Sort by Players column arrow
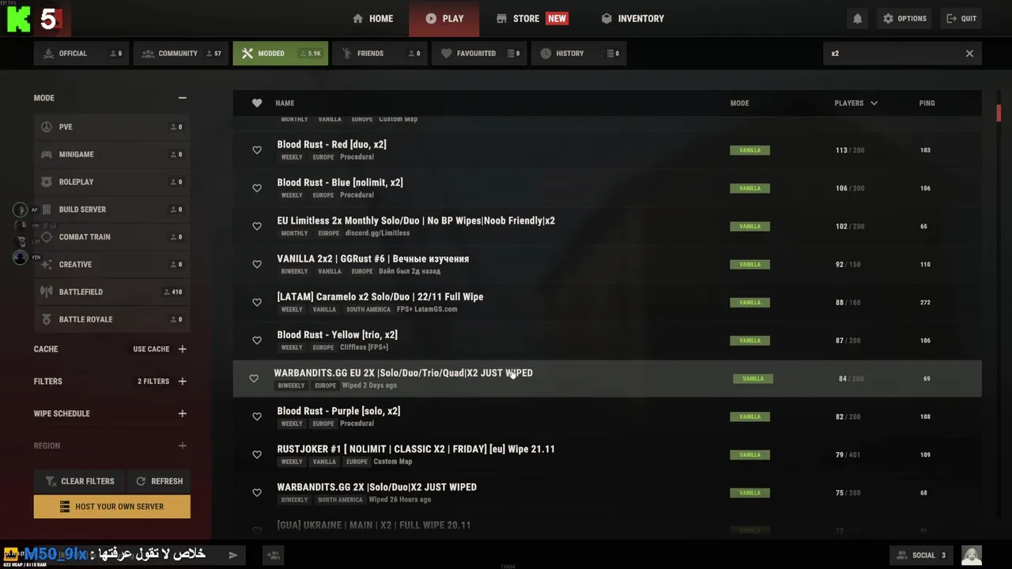The height and width of the screenshot is (569, 1012). [x=874, y=104]
